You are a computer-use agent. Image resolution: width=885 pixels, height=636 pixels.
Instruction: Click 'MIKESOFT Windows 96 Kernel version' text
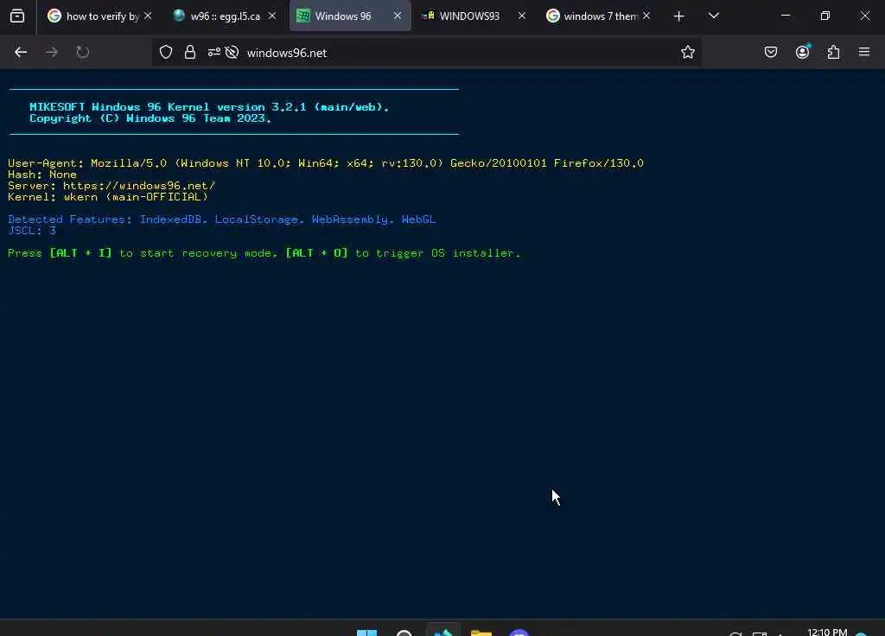(x=209, y=106)
